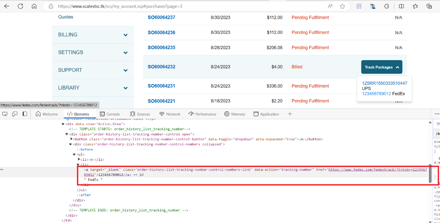Open UPS tracking number 1Z5RR1550333510447
The height and width of the screenshot is (223, 440).
pyautogui.click(x=384, y=83)
